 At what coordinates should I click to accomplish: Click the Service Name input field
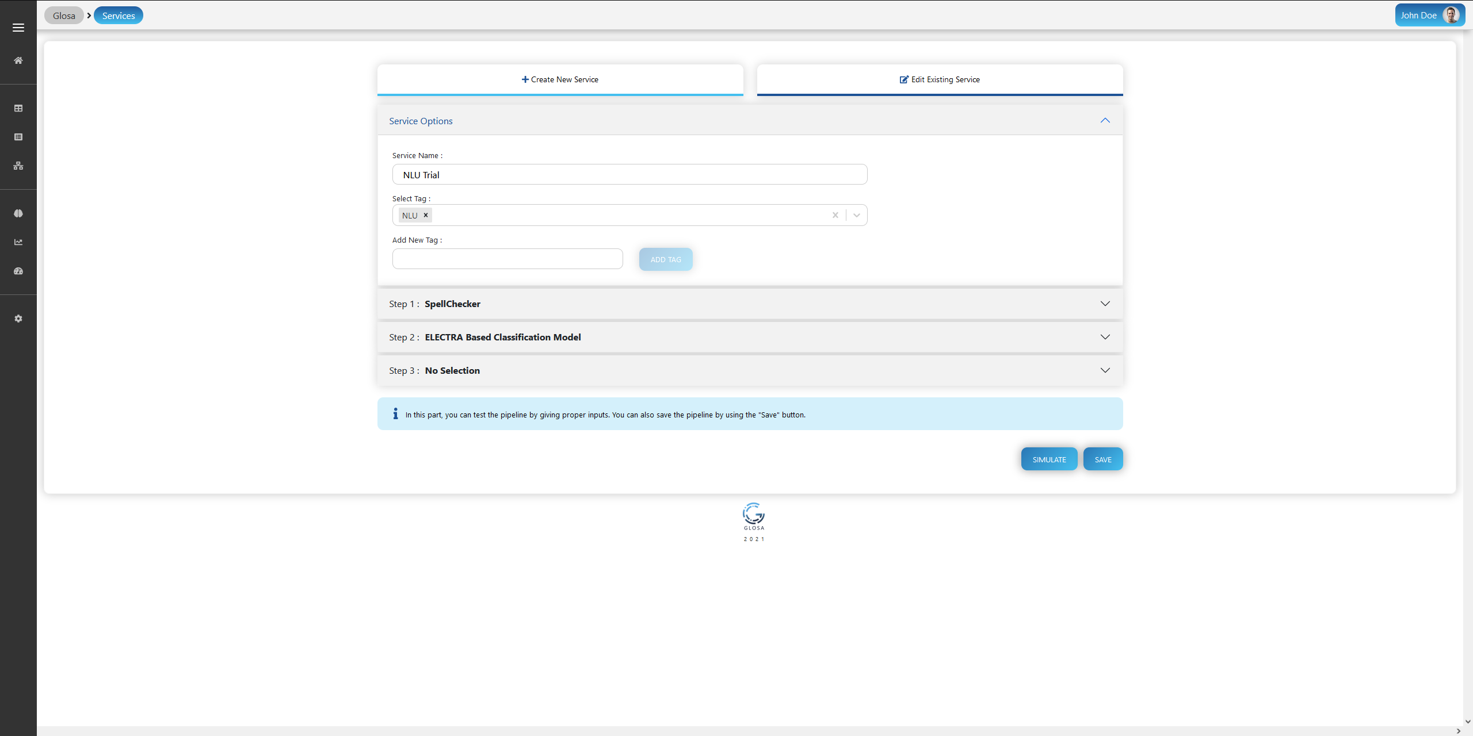point(629,174)
